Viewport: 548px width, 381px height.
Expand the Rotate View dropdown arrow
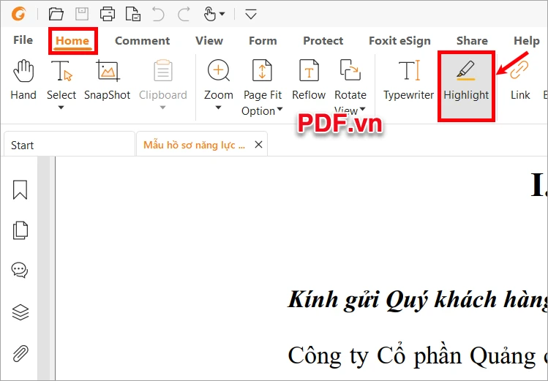(x=362, y=109)
